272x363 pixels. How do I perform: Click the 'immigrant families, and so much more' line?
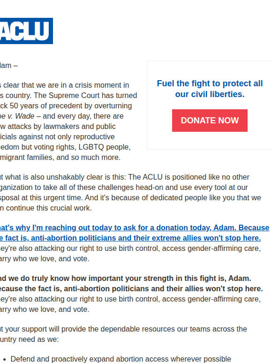click(60, 158)
